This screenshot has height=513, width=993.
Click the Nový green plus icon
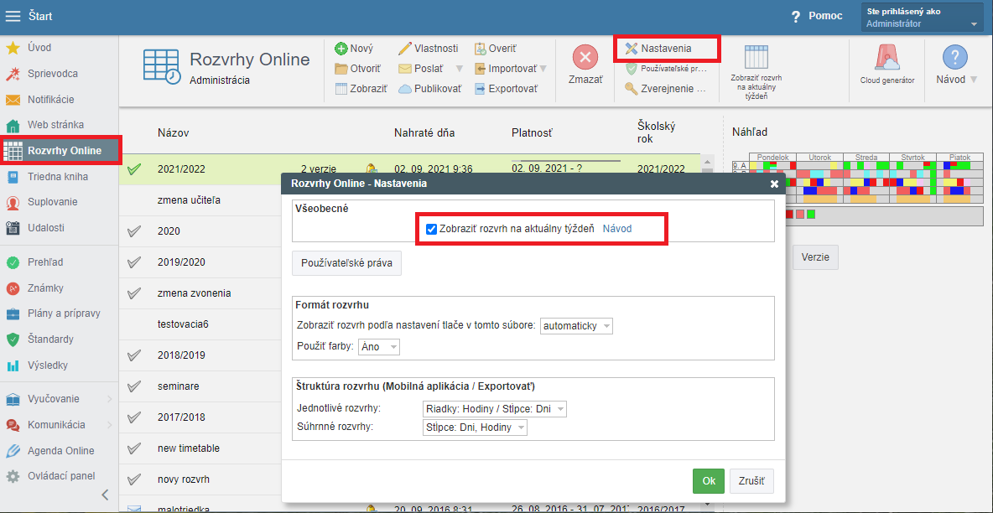pyautogui.click(x=341, y=49)
